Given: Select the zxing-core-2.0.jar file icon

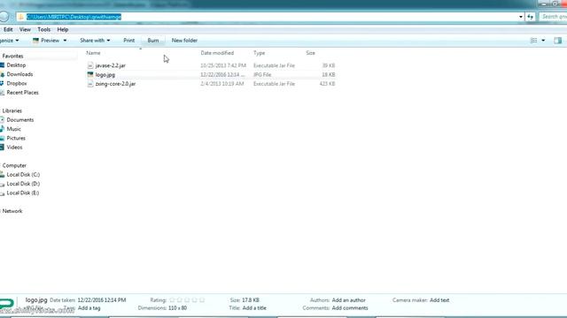Looking at the screenshot, I should [x=90, y=84].
